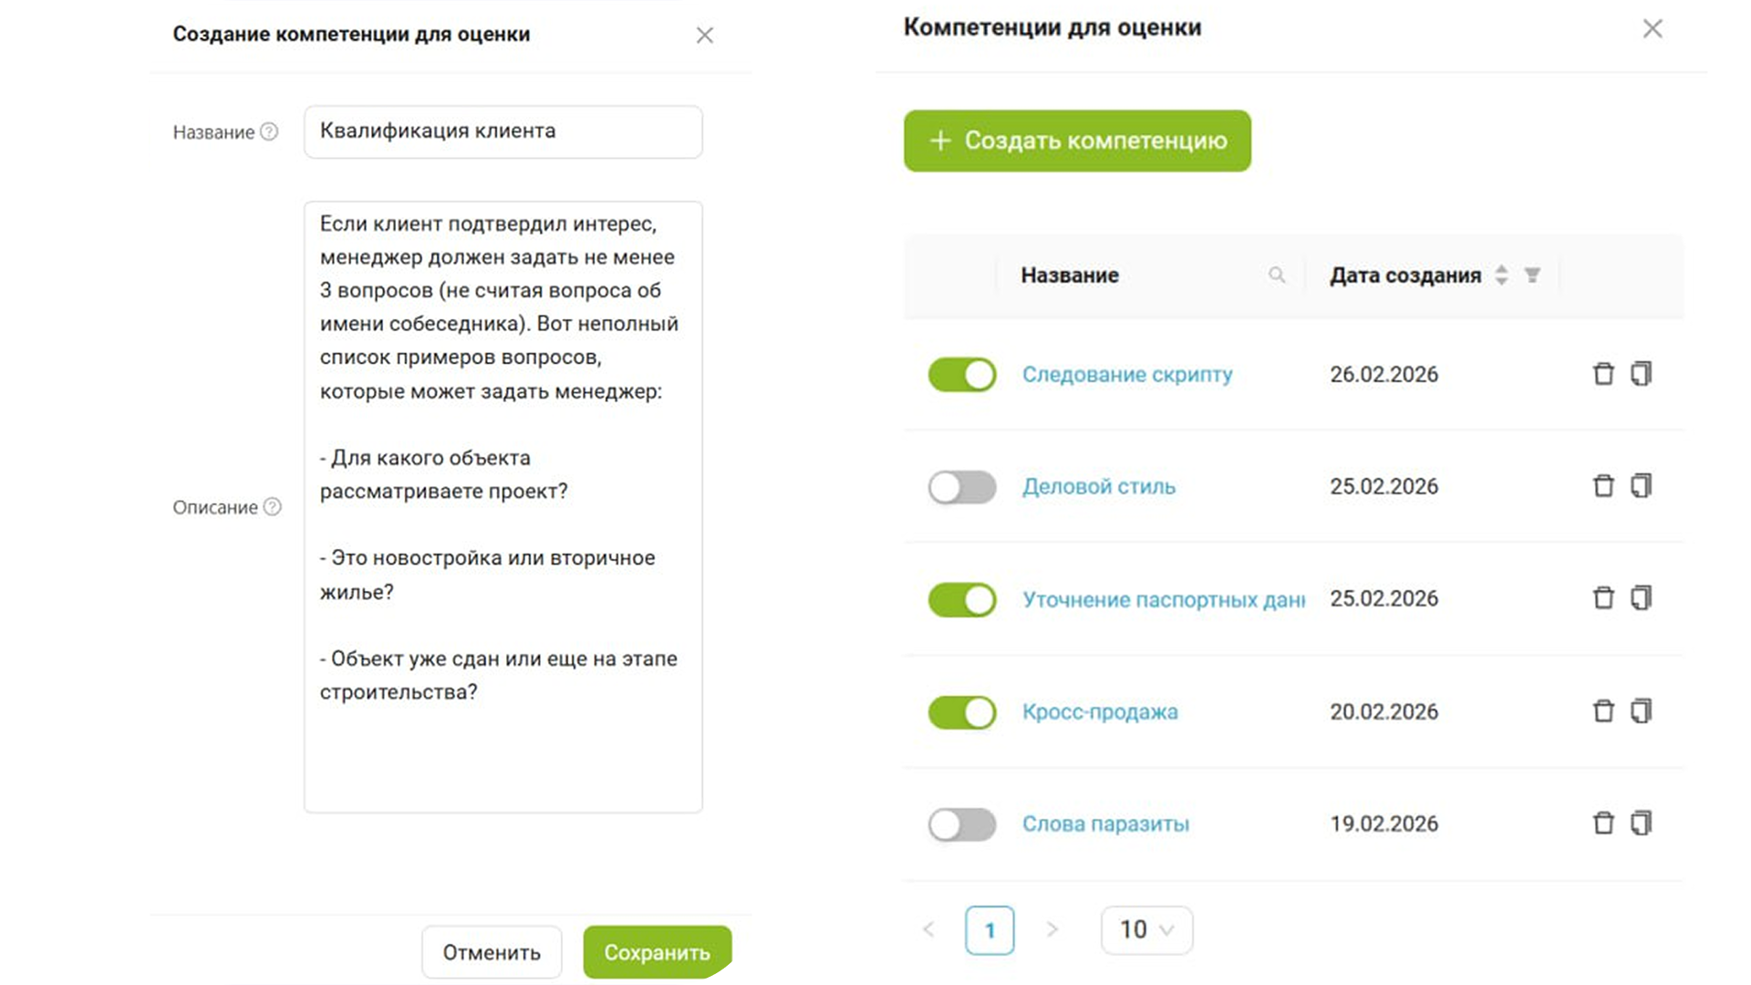
Task: Copy the Слова паразиты competency
Action: (1641, 824)
